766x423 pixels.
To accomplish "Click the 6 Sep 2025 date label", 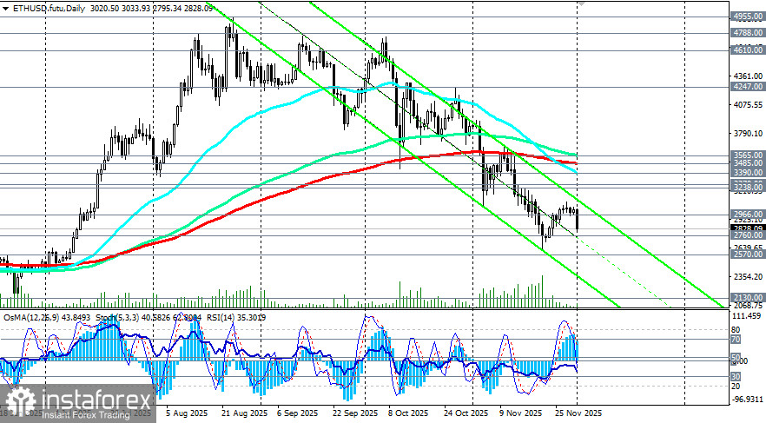I will click(x=298, y=413).
